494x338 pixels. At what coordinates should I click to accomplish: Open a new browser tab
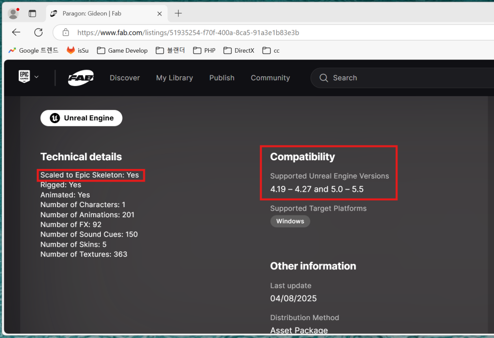[178, 13]
